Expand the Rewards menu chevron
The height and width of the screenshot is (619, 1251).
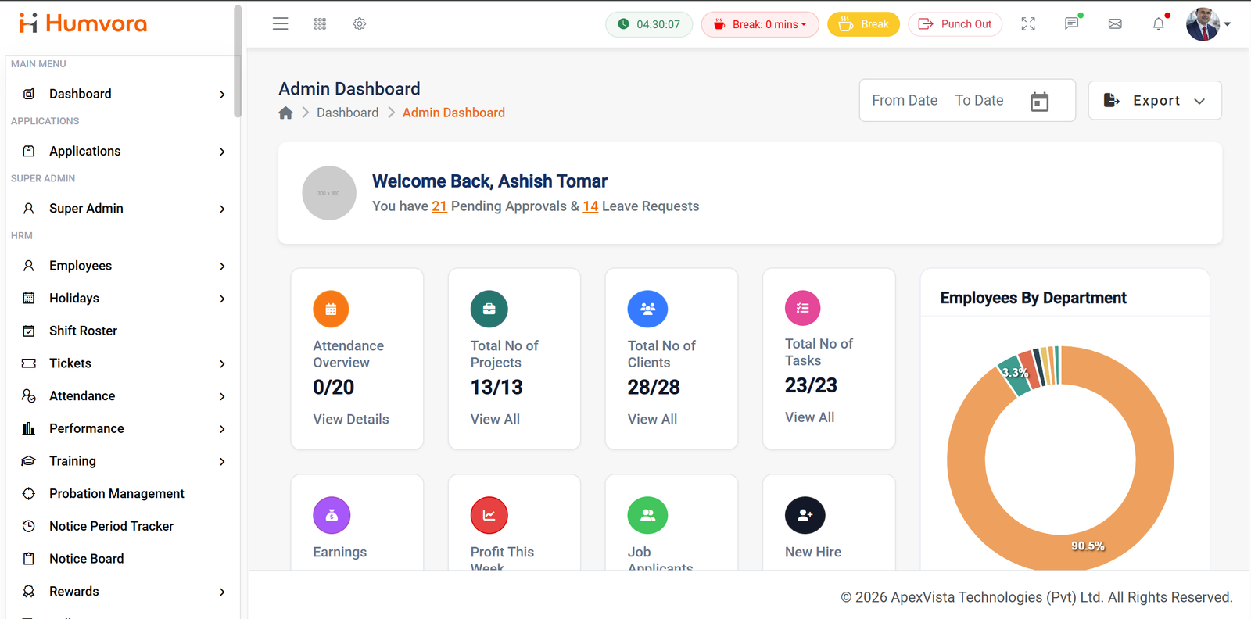tap(222, 592)
